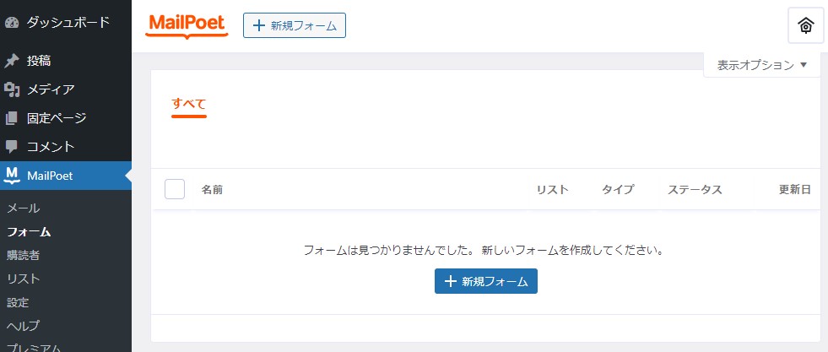Select the すべて tab
828x352 pixels.
click(189, 104)
